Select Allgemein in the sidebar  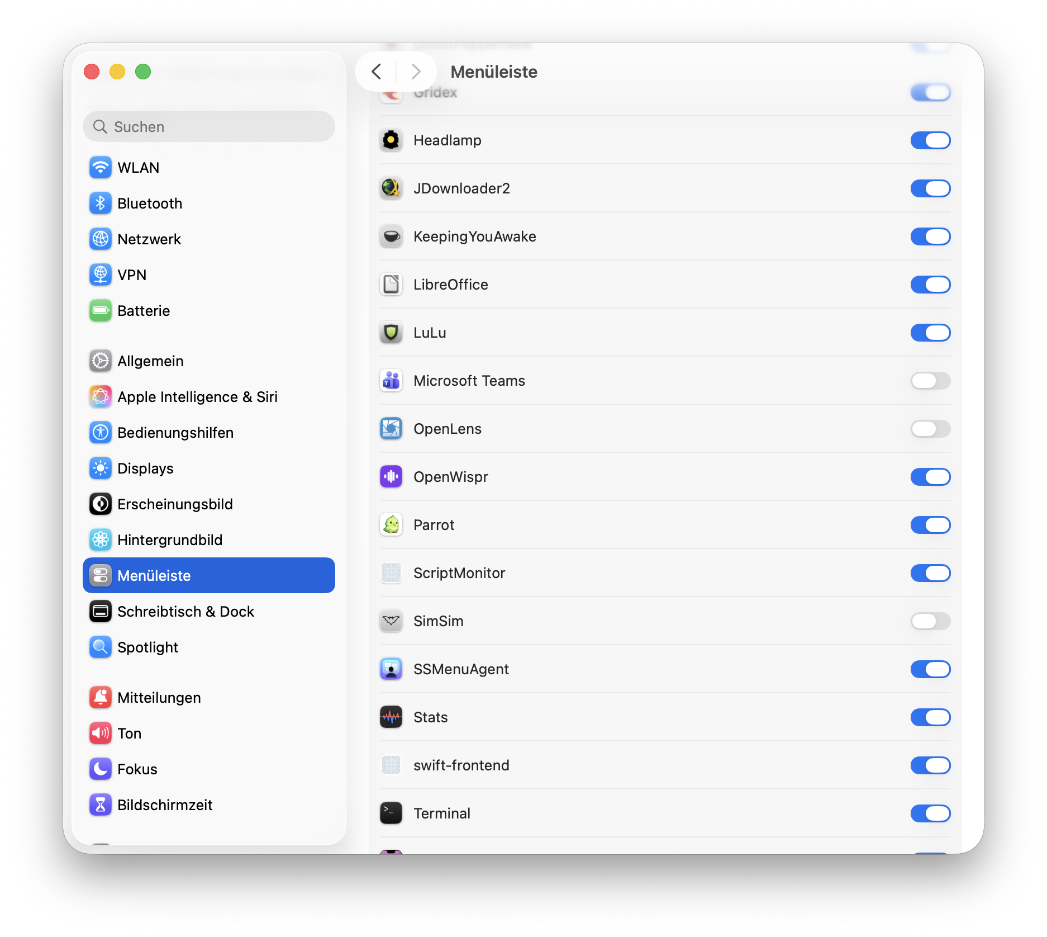coord(209,361)
